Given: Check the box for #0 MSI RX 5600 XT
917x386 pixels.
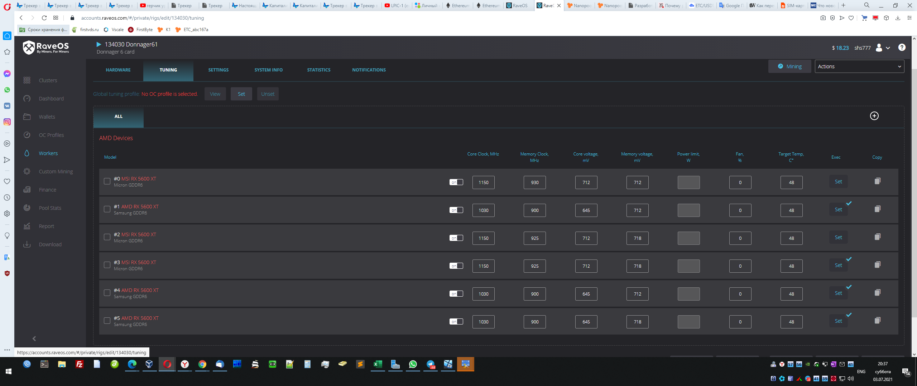Looking at the screenshot, I should (x=107, y=181).
